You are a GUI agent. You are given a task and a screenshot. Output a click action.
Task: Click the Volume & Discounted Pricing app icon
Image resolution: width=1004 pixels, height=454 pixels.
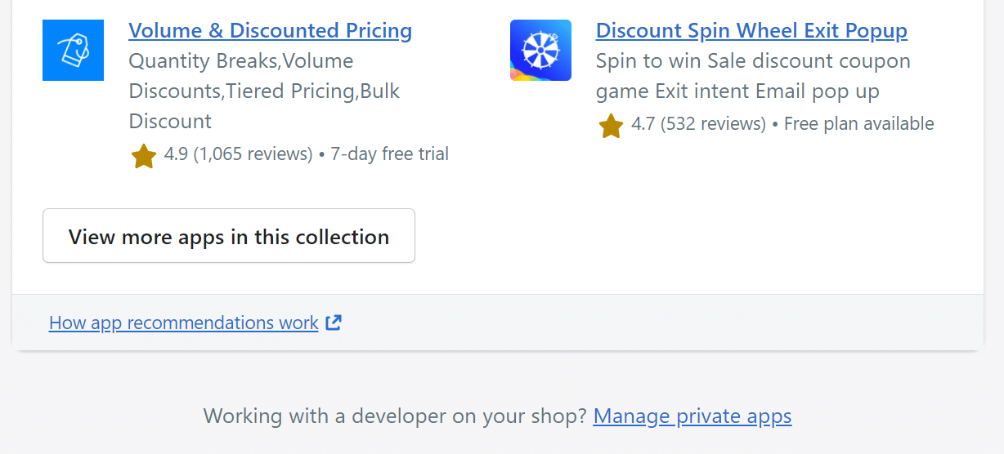(73, 51)
